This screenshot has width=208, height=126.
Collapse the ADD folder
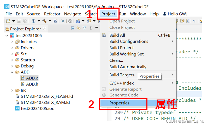(12, 72)
